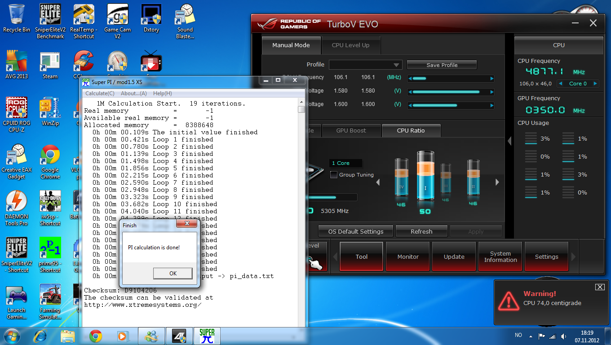This screenshot has height=345, width=611.
Task: Open WinZip desktop icon
Action: pos(50,112)
